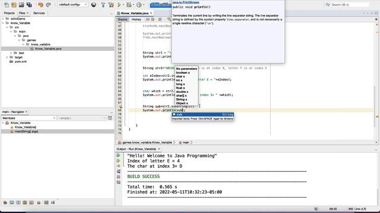Open the Members dropdown in Navigator

point(29,118)
